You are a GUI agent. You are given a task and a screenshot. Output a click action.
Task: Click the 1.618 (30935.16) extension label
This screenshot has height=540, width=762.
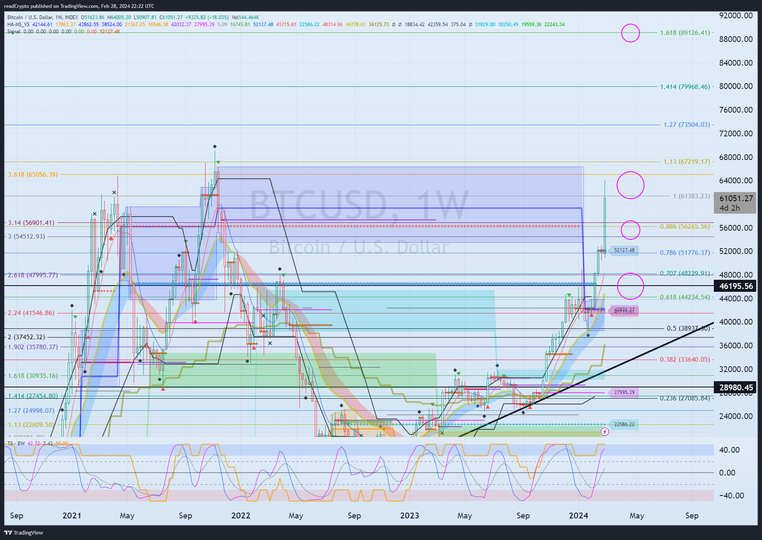click(x=33, y=376)
